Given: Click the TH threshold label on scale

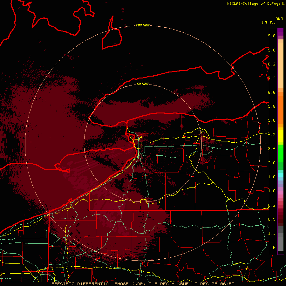Looking at the screenshot, I should coord(273,247).
